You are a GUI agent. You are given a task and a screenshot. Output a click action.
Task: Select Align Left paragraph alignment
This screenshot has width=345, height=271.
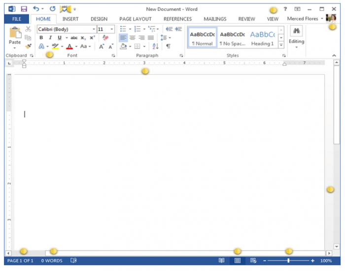123,37
